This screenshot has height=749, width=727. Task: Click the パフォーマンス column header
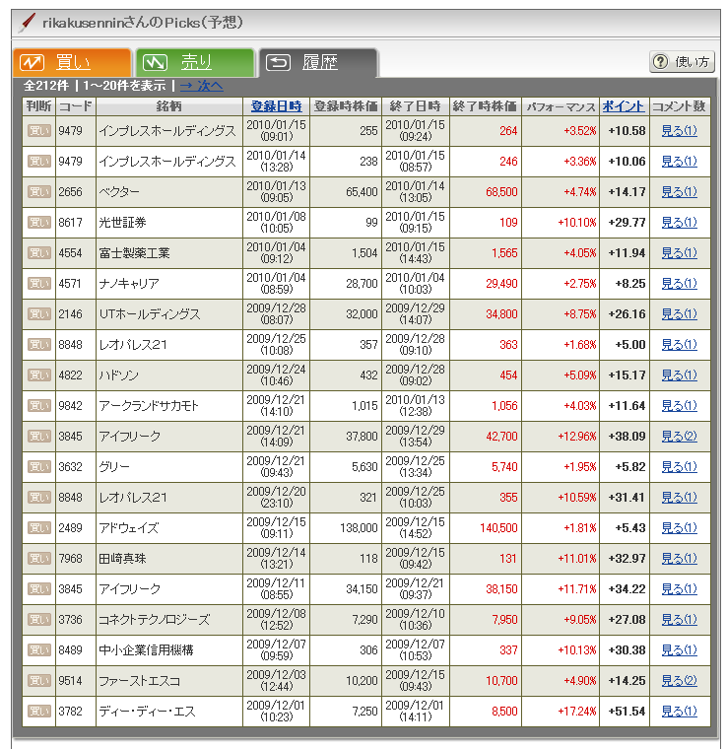click(561, 106)
